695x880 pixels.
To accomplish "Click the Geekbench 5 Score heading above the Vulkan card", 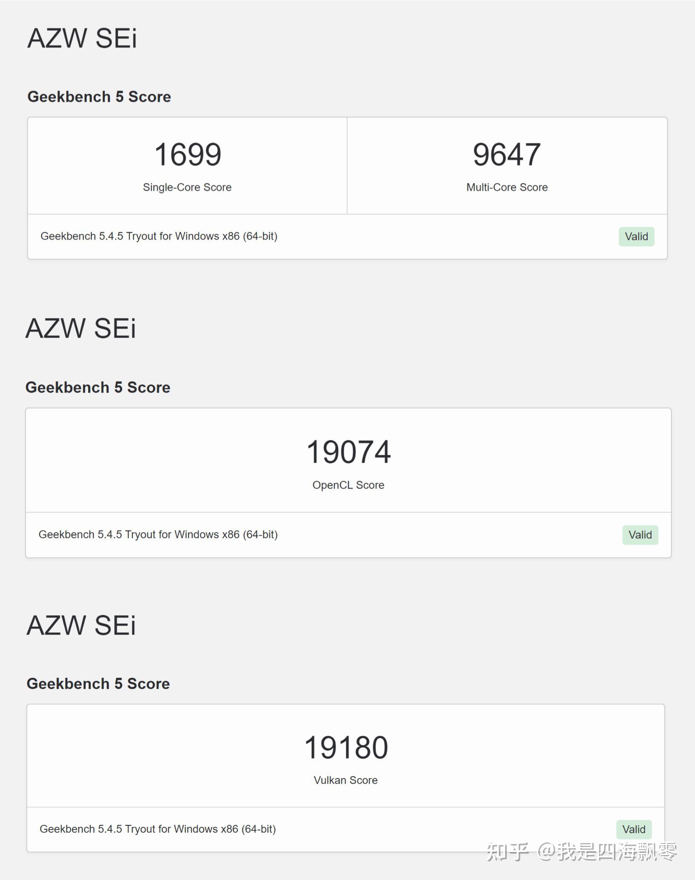I will point(98,684).
